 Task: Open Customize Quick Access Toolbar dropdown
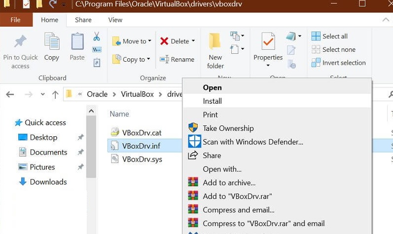click(x=64, y=4)
